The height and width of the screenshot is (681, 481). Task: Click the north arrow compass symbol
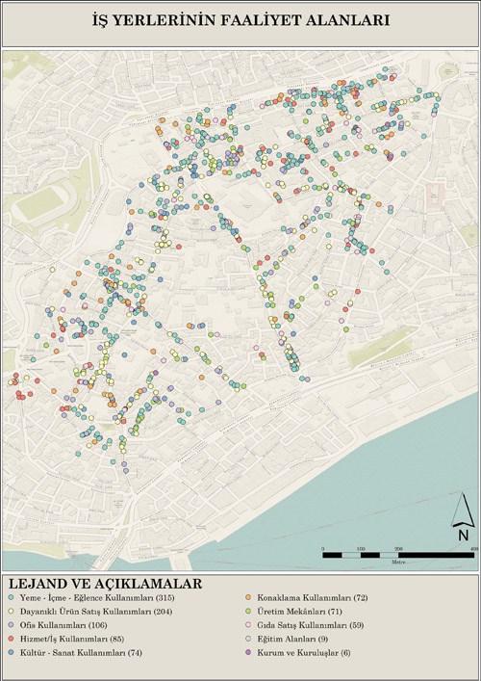(x=464, y=516)
